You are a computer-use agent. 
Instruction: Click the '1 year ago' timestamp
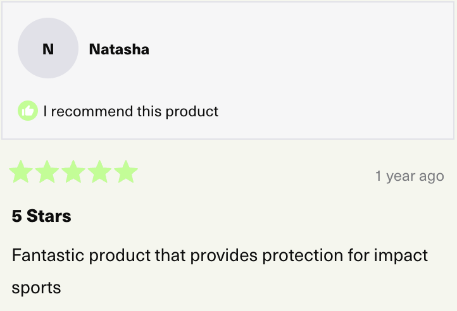pos(409,176)
